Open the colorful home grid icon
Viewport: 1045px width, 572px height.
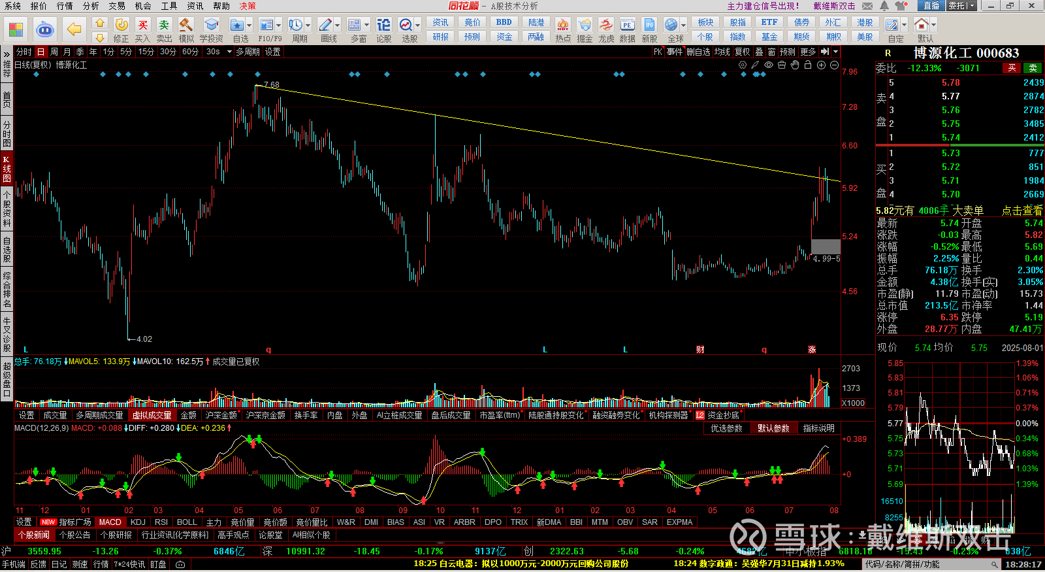click(16, 29)
